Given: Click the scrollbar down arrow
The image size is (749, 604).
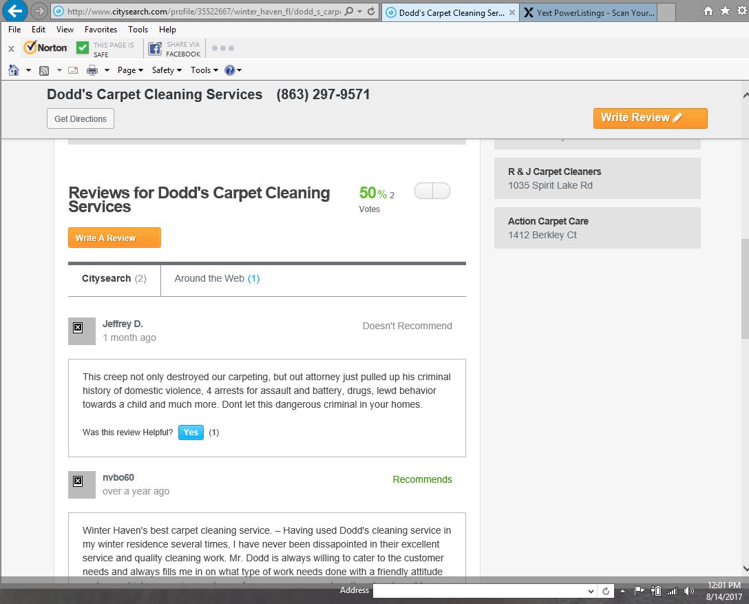Looking at the screenshot, I should tap(746, 569).
